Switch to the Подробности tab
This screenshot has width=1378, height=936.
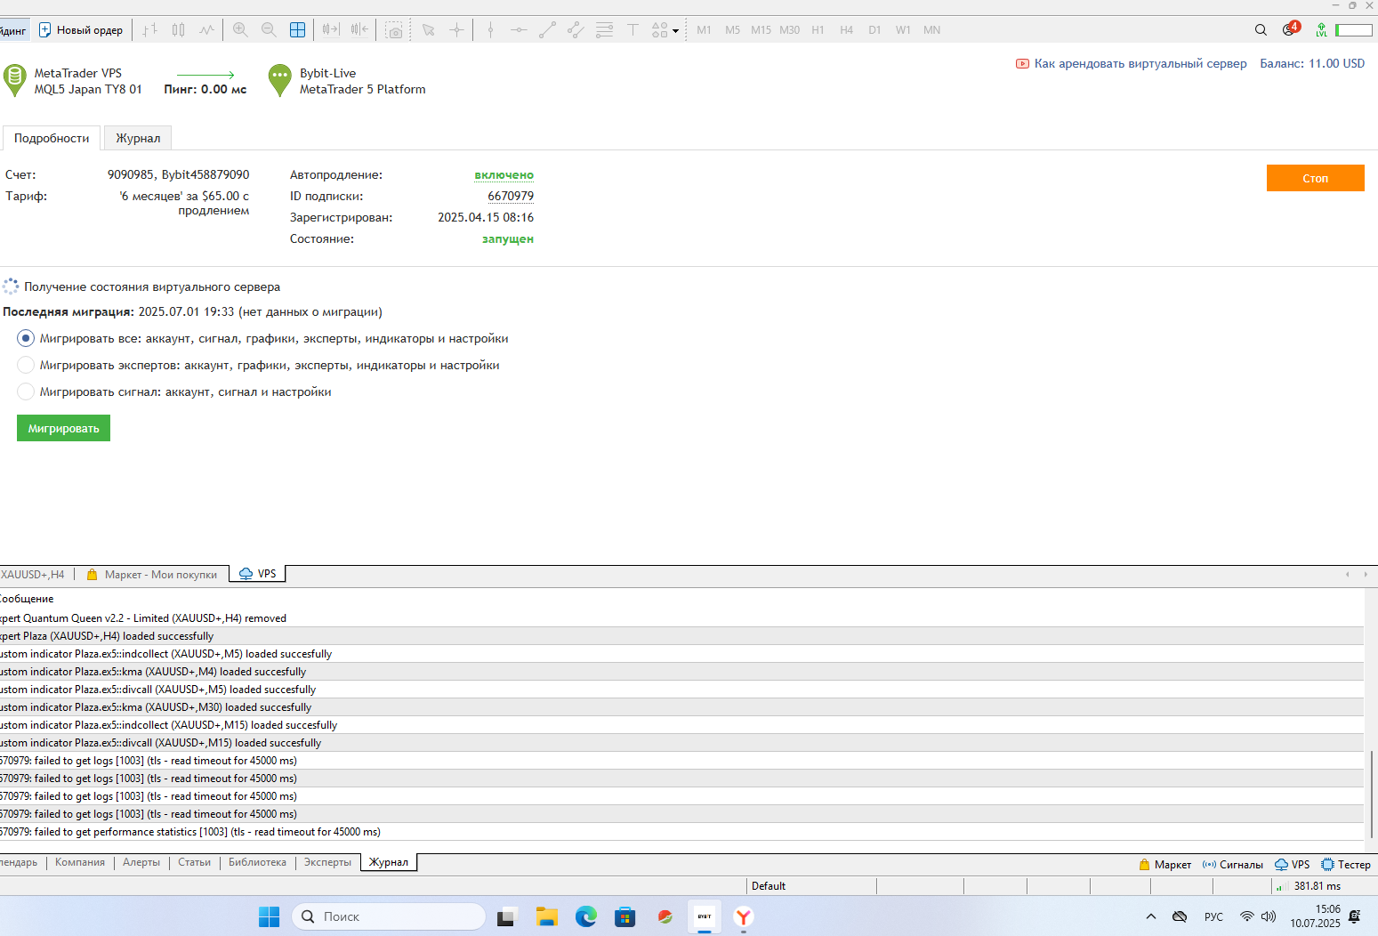[x=52, y=139]
